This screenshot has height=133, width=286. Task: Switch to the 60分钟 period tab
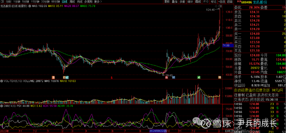click(55, 2)
